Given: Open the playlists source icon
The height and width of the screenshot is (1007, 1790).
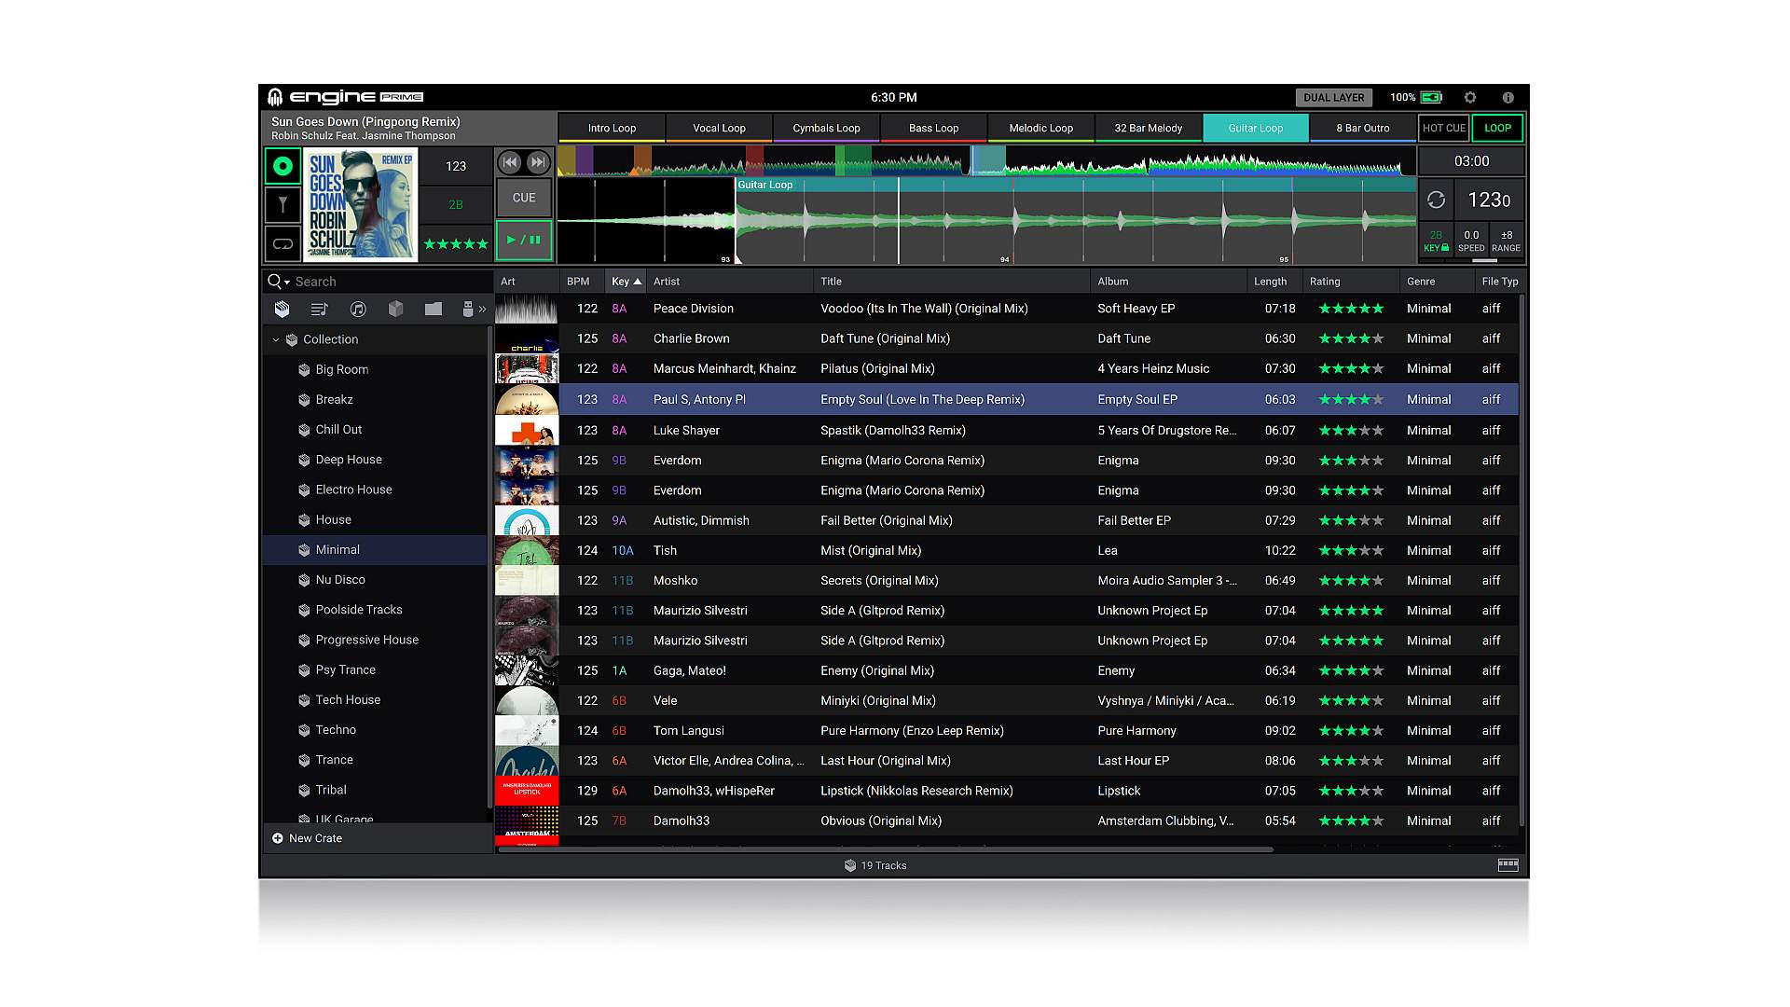Looking at the screenshot, I should click(x=320, y=309).
